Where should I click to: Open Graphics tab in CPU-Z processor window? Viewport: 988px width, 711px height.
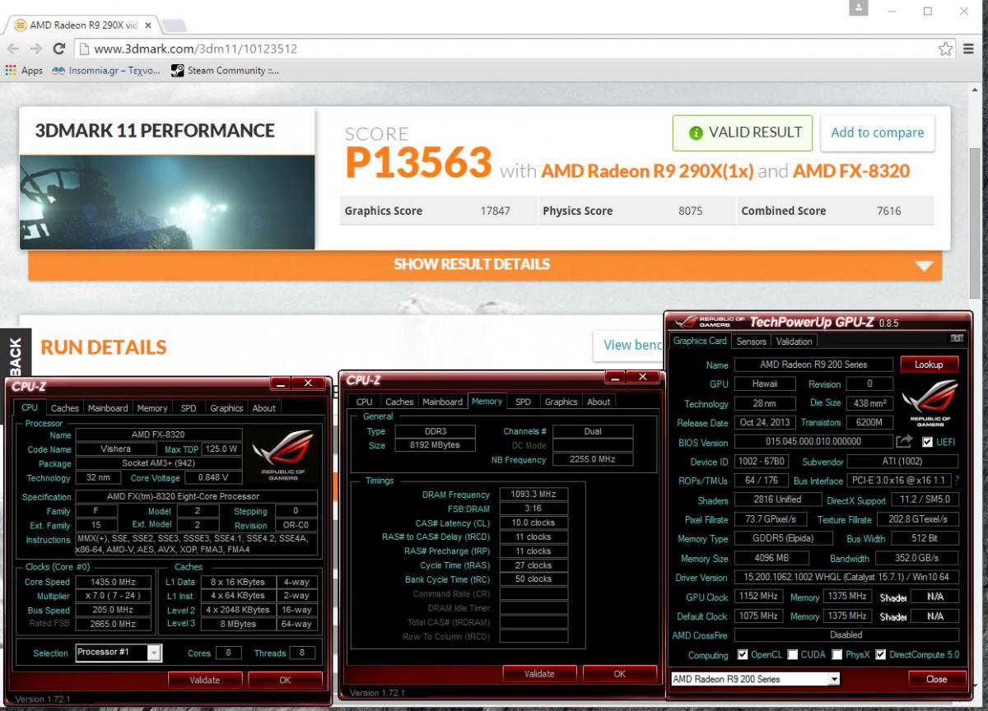(x=226, y=408)
